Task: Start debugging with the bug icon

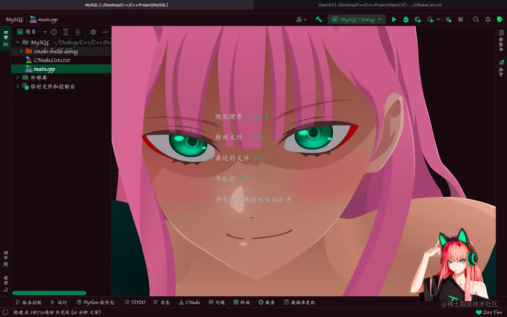Action: tap(406, 19)
